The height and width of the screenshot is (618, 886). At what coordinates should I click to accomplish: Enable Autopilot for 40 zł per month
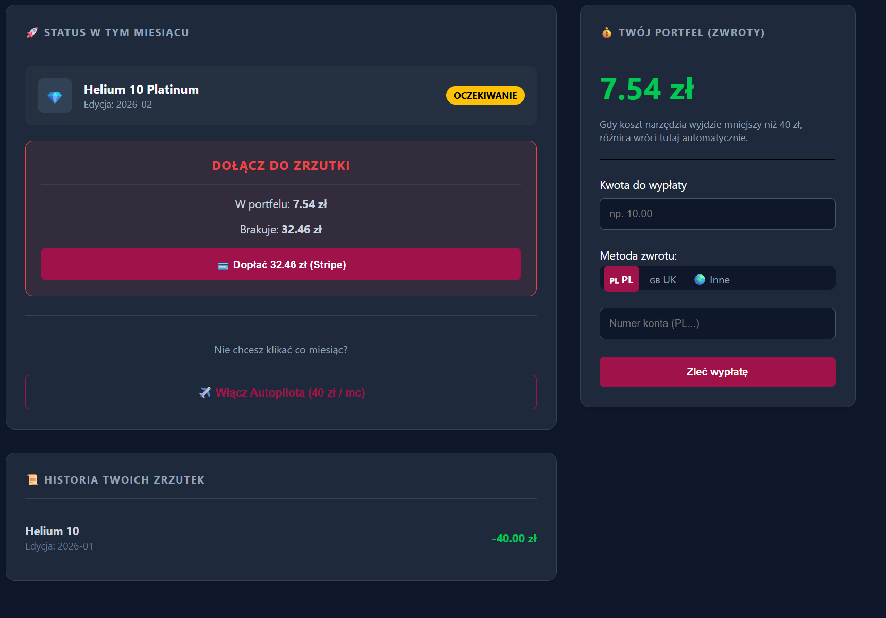click(x=281, y=392)
